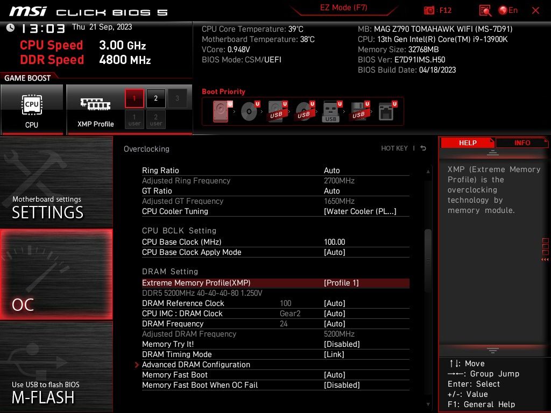
Task: Close the BIOS with the X button
Action: (x=535, y=11)
